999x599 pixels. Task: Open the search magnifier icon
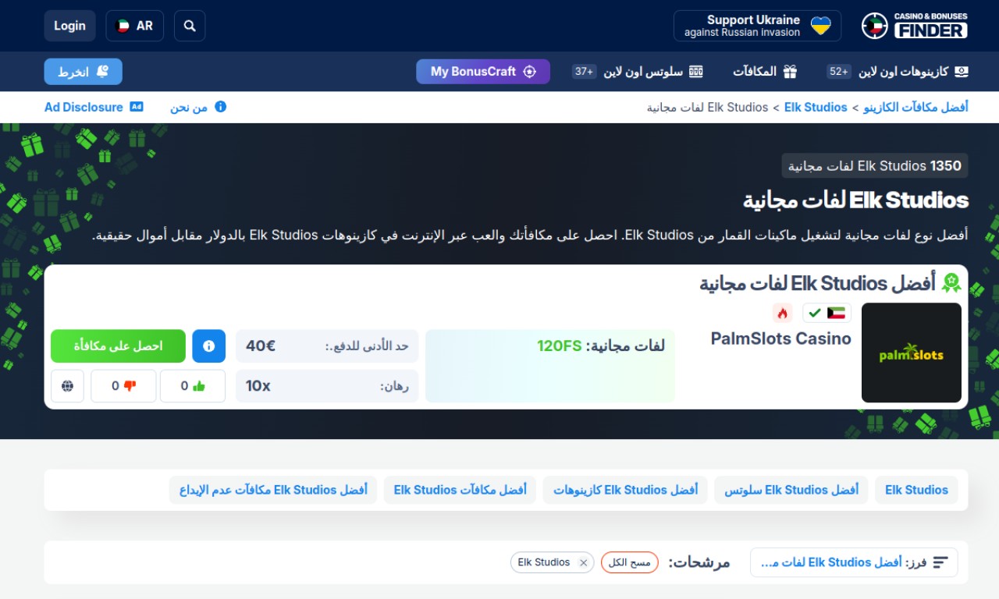[x=190, y=26]
